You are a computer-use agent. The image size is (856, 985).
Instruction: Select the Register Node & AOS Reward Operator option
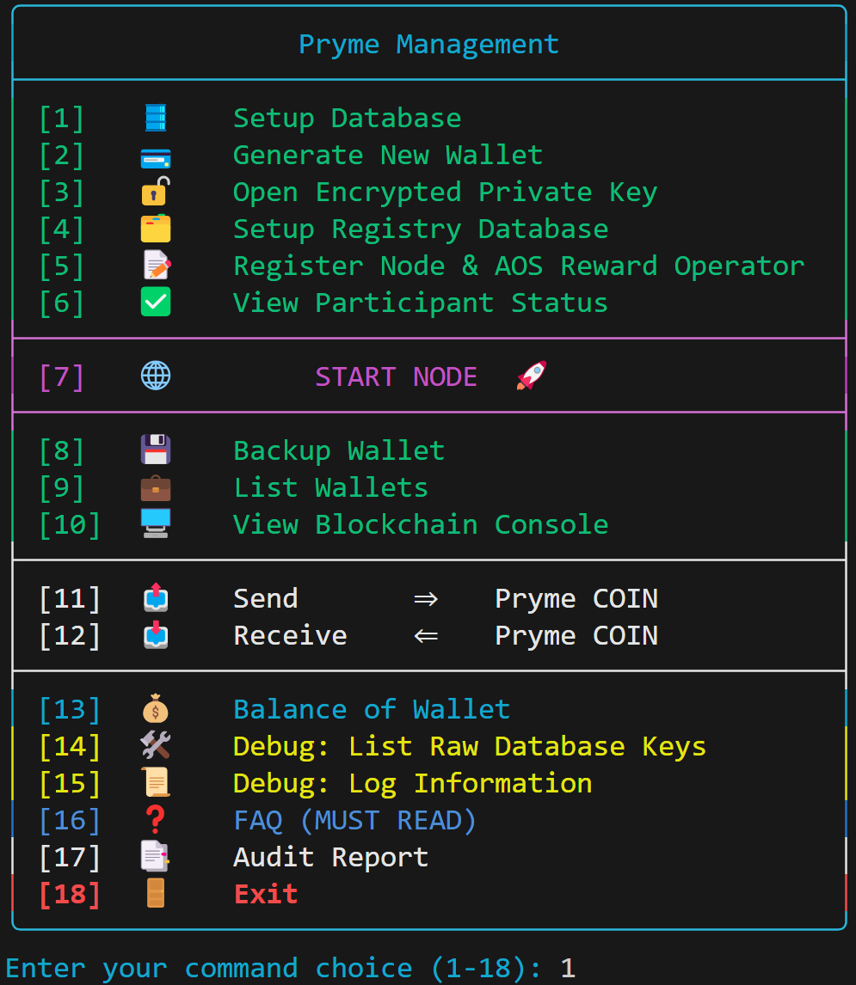(x=518, y=266)
